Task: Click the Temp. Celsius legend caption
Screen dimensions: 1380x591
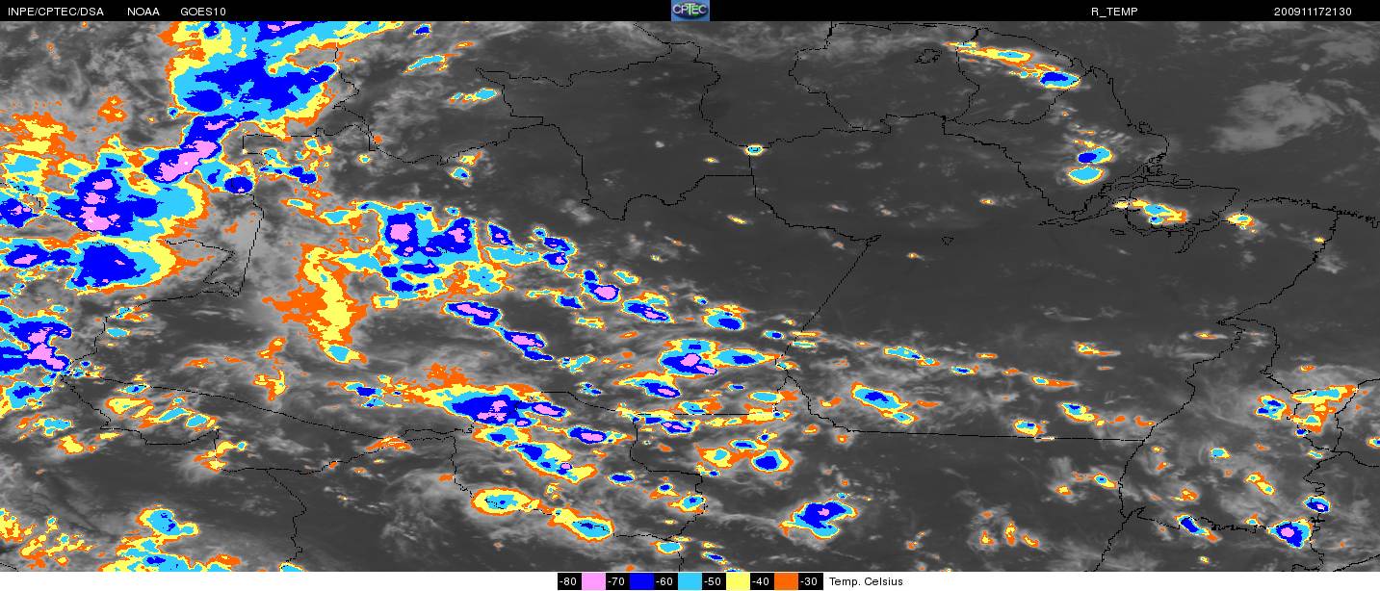Action: coord(867,581)
